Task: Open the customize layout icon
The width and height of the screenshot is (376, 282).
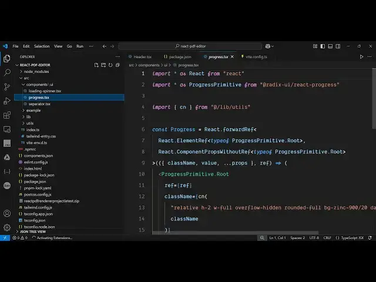Action: pyautogui.click(x=315, y=46)
